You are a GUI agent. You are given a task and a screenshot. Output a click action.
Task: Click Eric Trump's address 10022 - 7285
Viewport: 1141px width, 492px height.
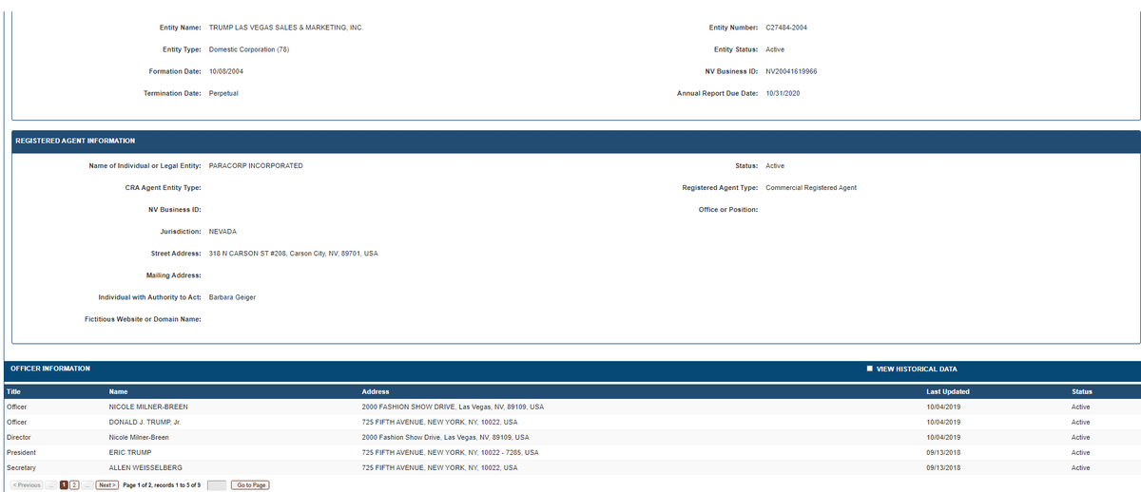[x=451, y=452]
